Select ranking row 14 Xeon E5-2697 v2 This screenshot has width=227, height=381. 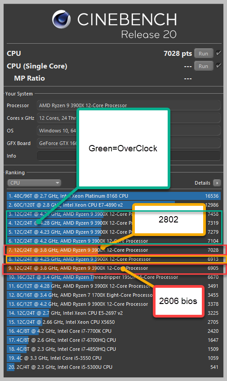(114, 313)
